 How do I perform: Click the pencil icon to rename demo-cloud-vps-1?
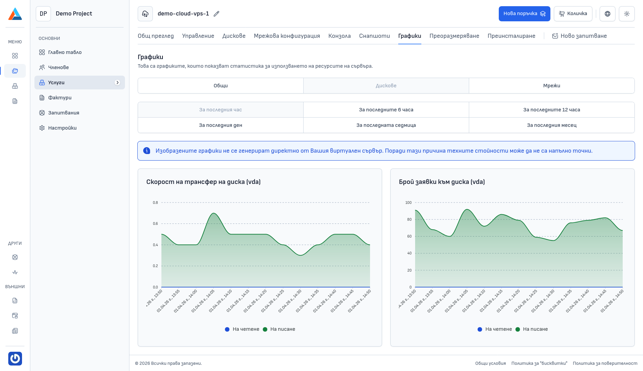pos(216,14)
